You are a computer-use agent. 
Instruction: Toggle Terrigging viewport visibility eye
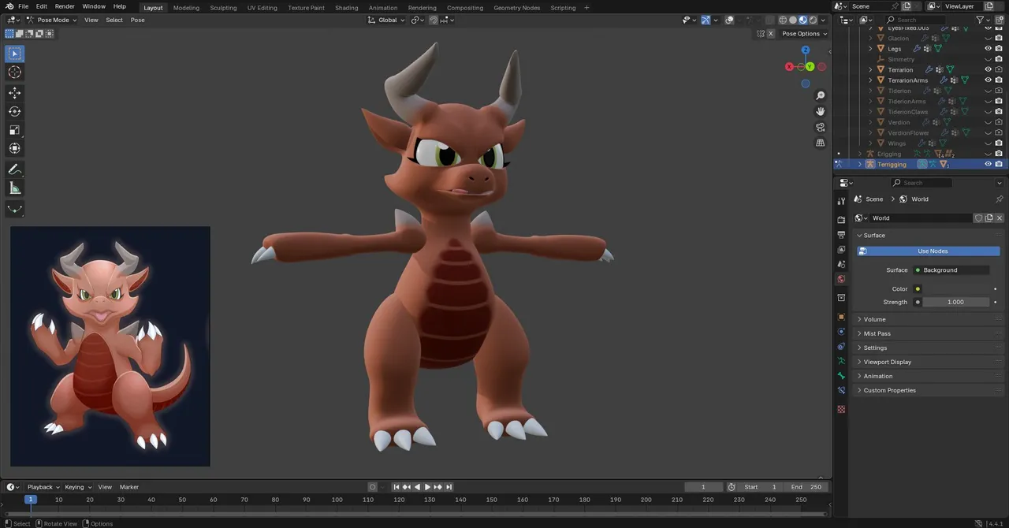pyautogui.click(x=988, y=164)
